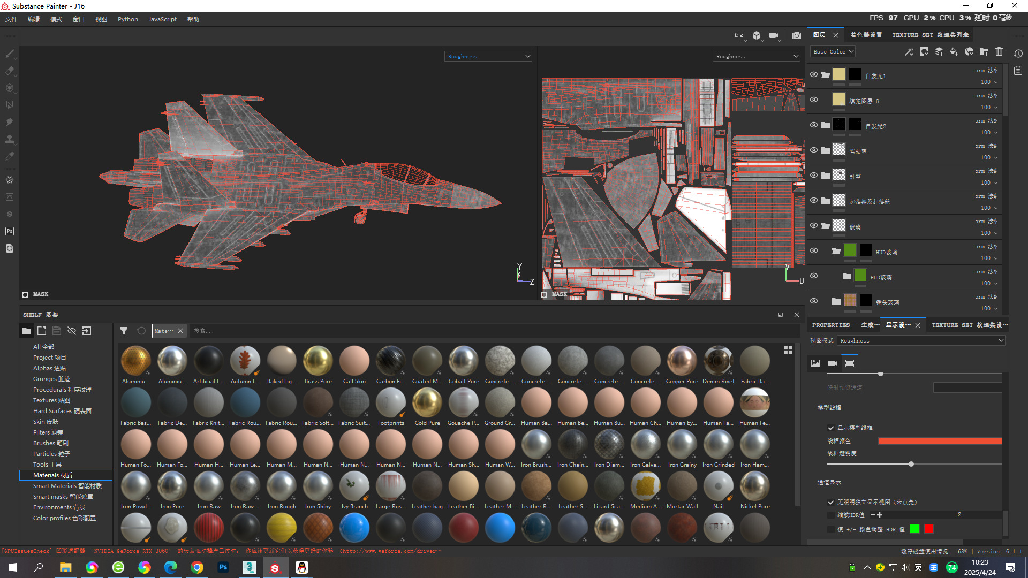Toggle 无照明独立显示视图 checkbox
The width and height of the screenshot is (1028, 578).
click(x=831, y=502)
